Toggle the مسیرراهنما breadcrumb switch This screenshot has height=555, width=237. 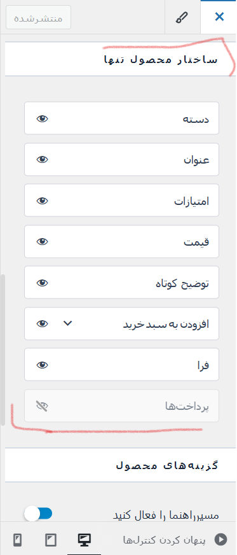[x=38, y=514]
